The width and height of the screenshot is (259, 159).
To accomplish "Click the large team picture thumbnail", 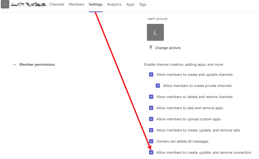I will (155, 32).
